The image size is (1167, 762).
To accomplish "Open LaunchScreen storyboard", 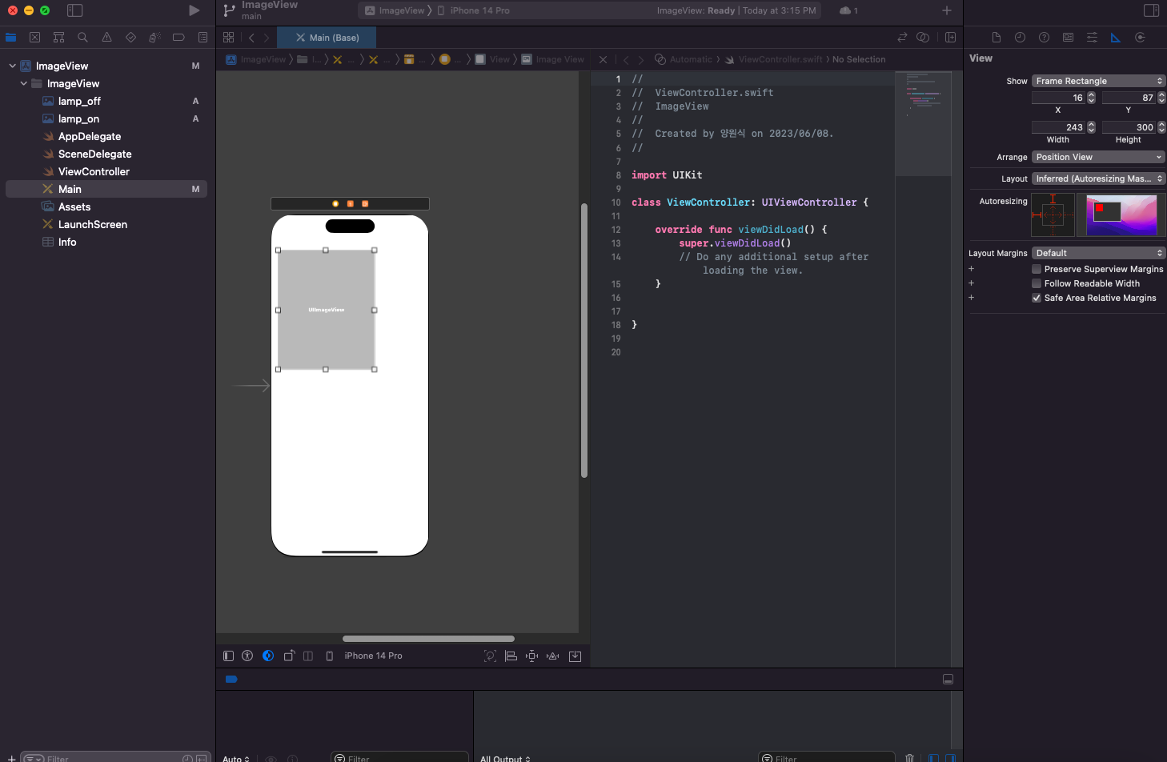I will tap(93, 224).
